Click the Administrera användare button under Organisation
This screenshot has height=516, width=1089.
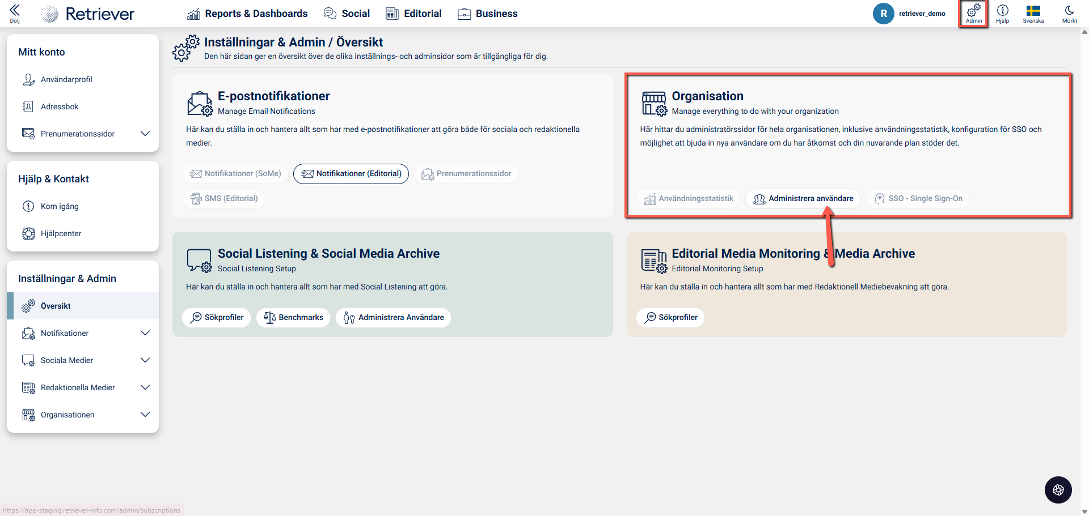point(803,199)
